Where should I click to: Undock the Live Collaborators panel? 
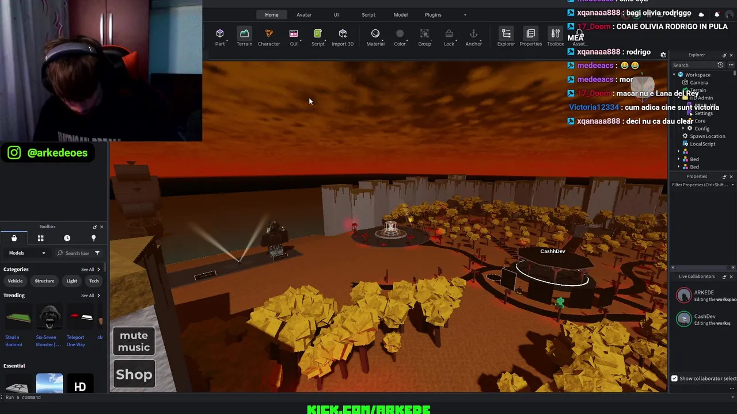point(724,277)
